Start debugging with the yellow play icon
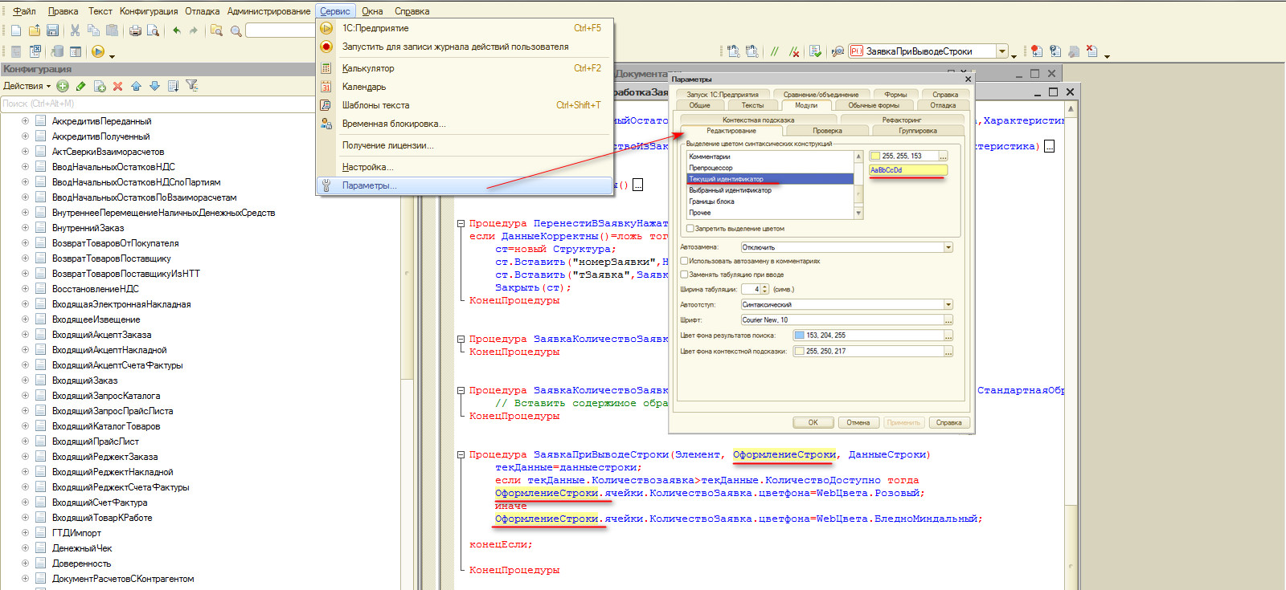Image resolution: width=1286 pixels, height=590 pixels. point(98,51)
